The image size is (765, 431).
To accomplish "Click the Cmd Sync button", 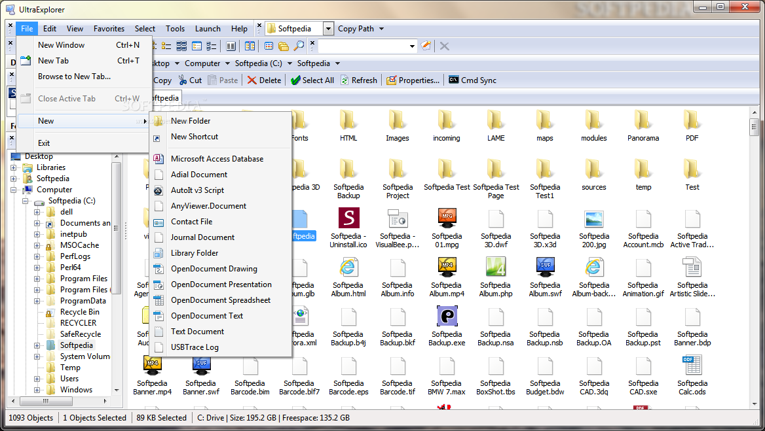I will click(x=472, y=80).
